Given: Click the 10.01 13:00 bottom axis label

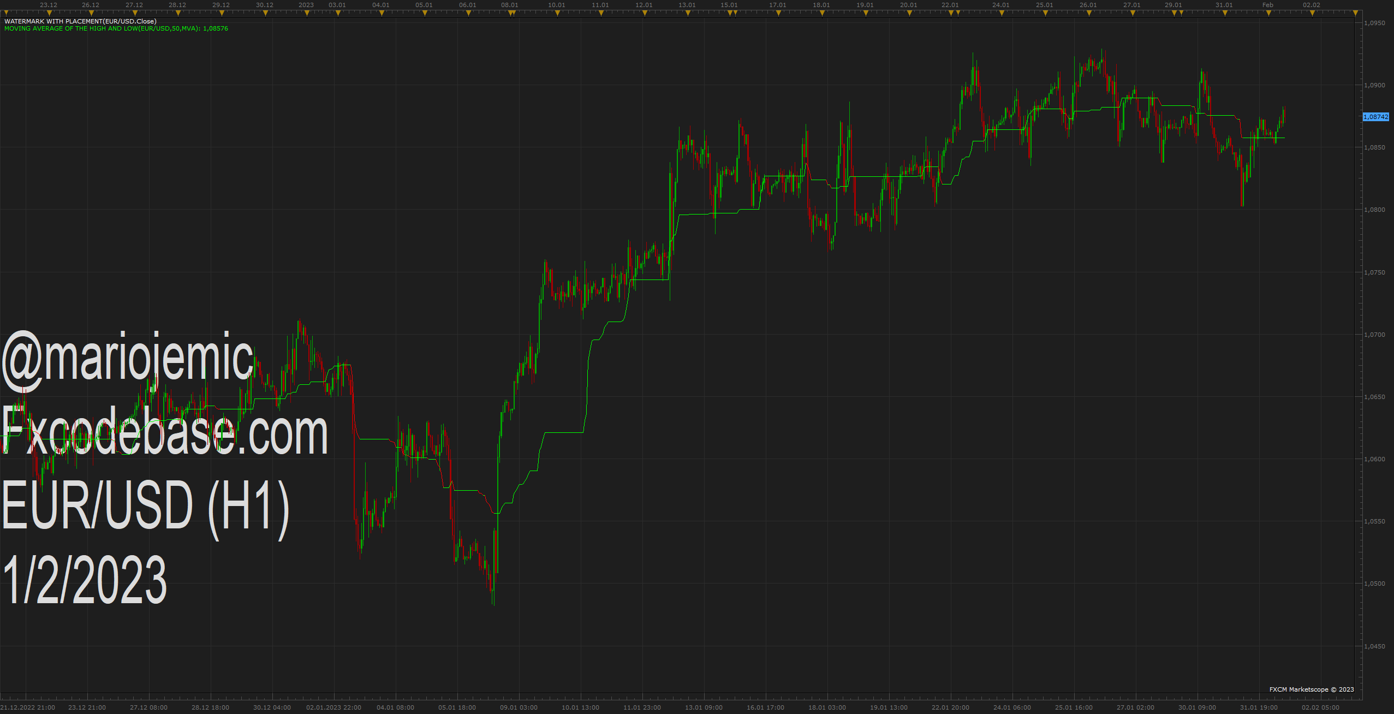Looking at the screenshot, I should (581, 707).
